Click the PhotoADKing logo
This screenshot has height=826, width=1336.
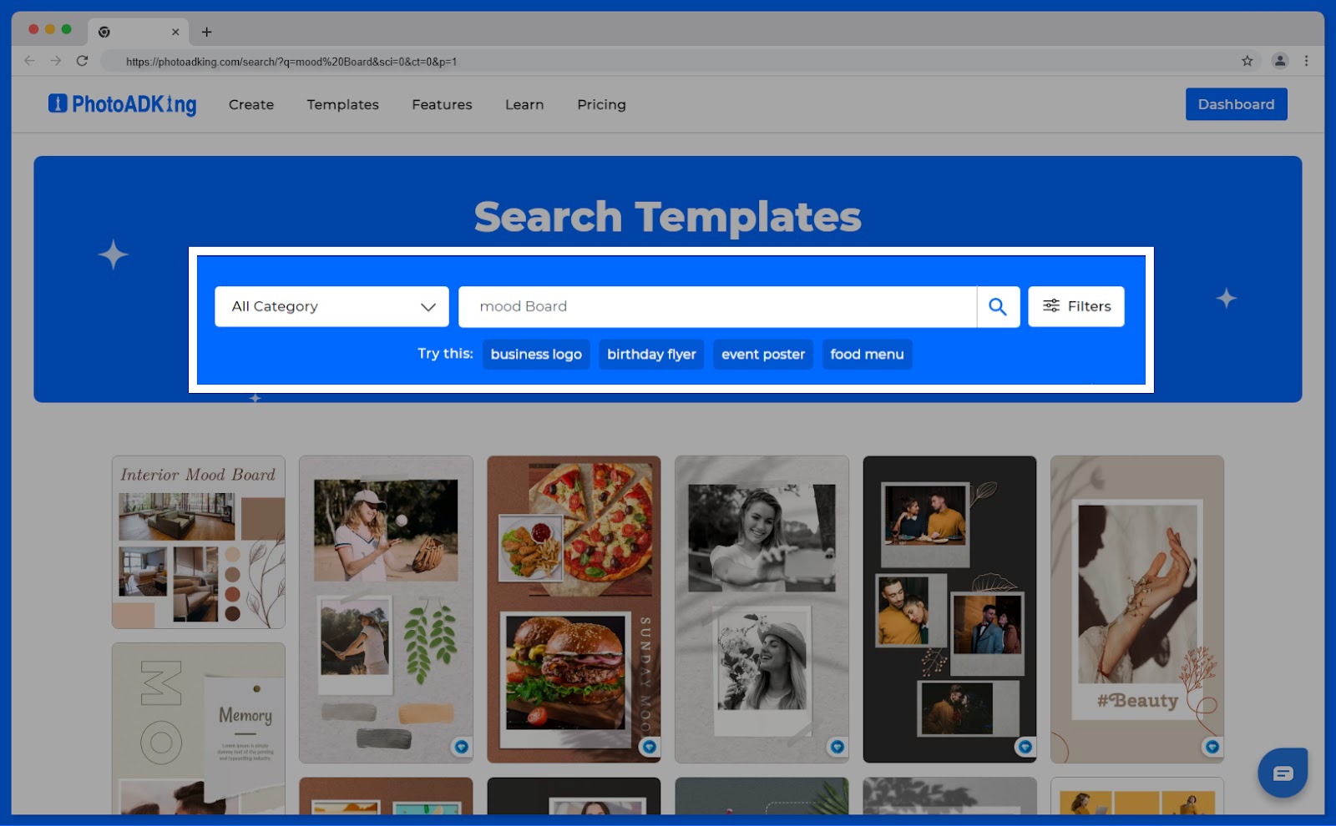(122, 104)
